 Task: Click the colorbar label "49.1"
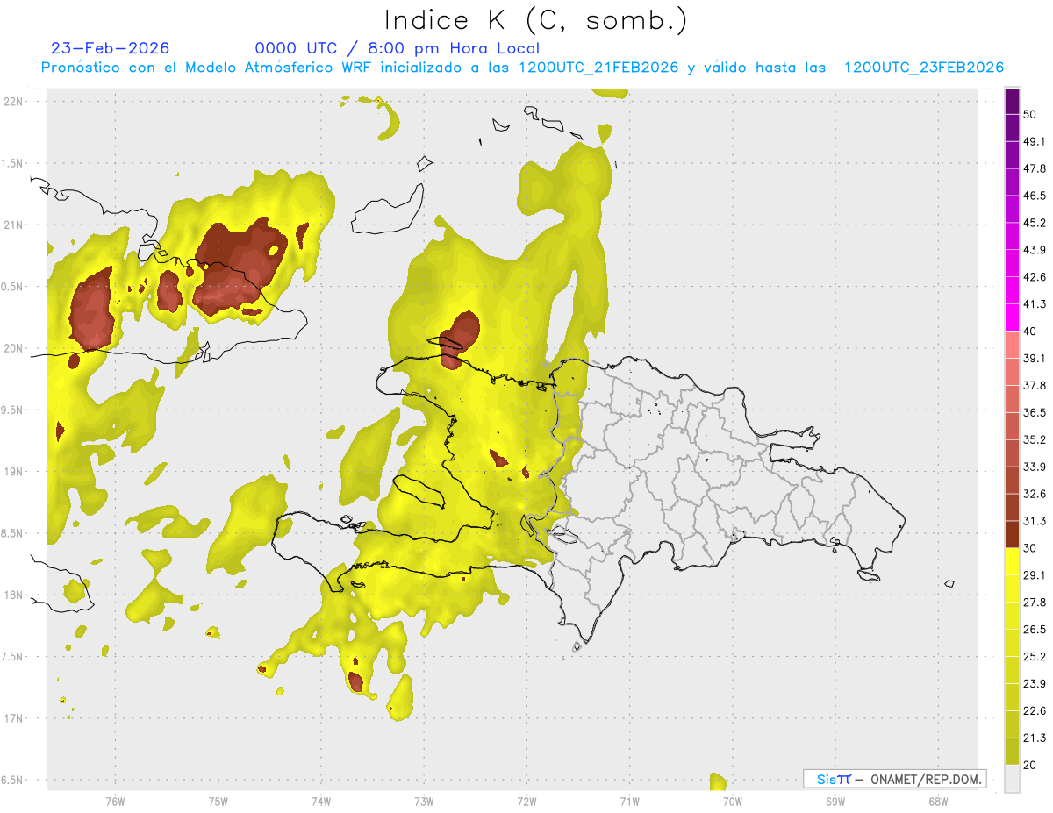(1035, 141)
